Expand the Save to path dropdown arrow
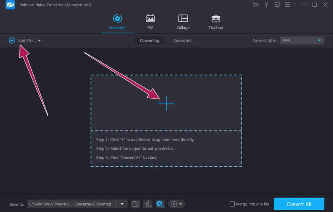 122,204
